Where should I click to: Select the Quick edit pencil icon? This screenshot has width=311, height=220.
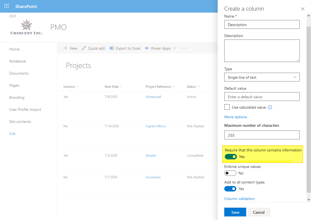[84, 48]
